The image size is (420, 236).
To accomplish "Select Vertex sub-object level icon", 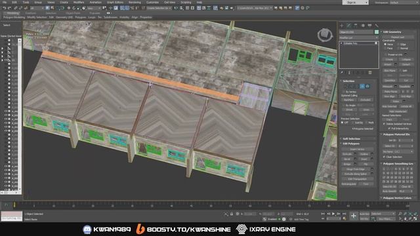I will click(346, 87).
